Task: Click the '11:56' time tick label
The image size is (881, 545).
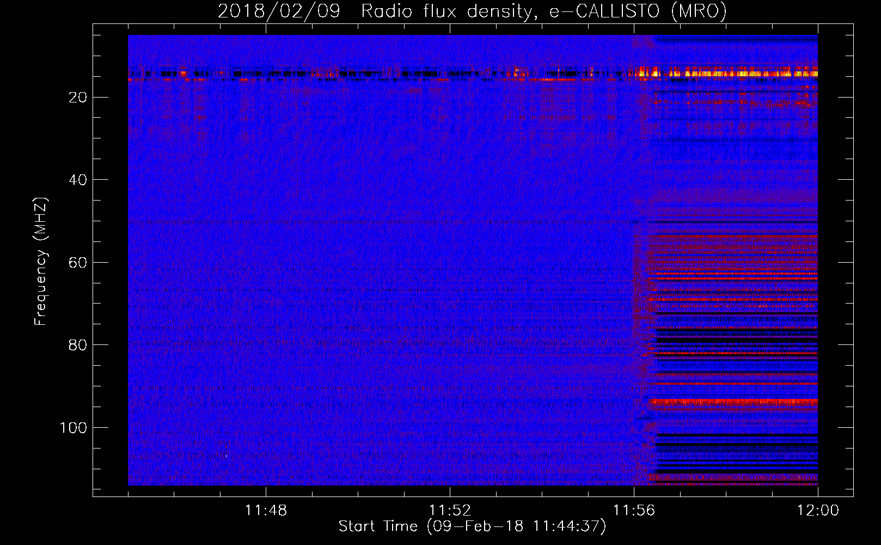Action: 634,511
